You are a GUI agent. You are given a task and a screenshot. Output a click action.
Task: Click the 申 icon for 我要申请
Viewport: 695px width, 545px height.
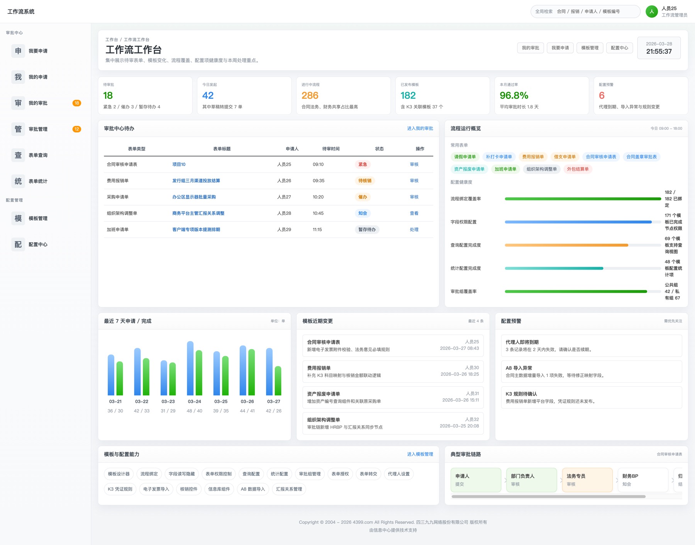click(18, 51)
